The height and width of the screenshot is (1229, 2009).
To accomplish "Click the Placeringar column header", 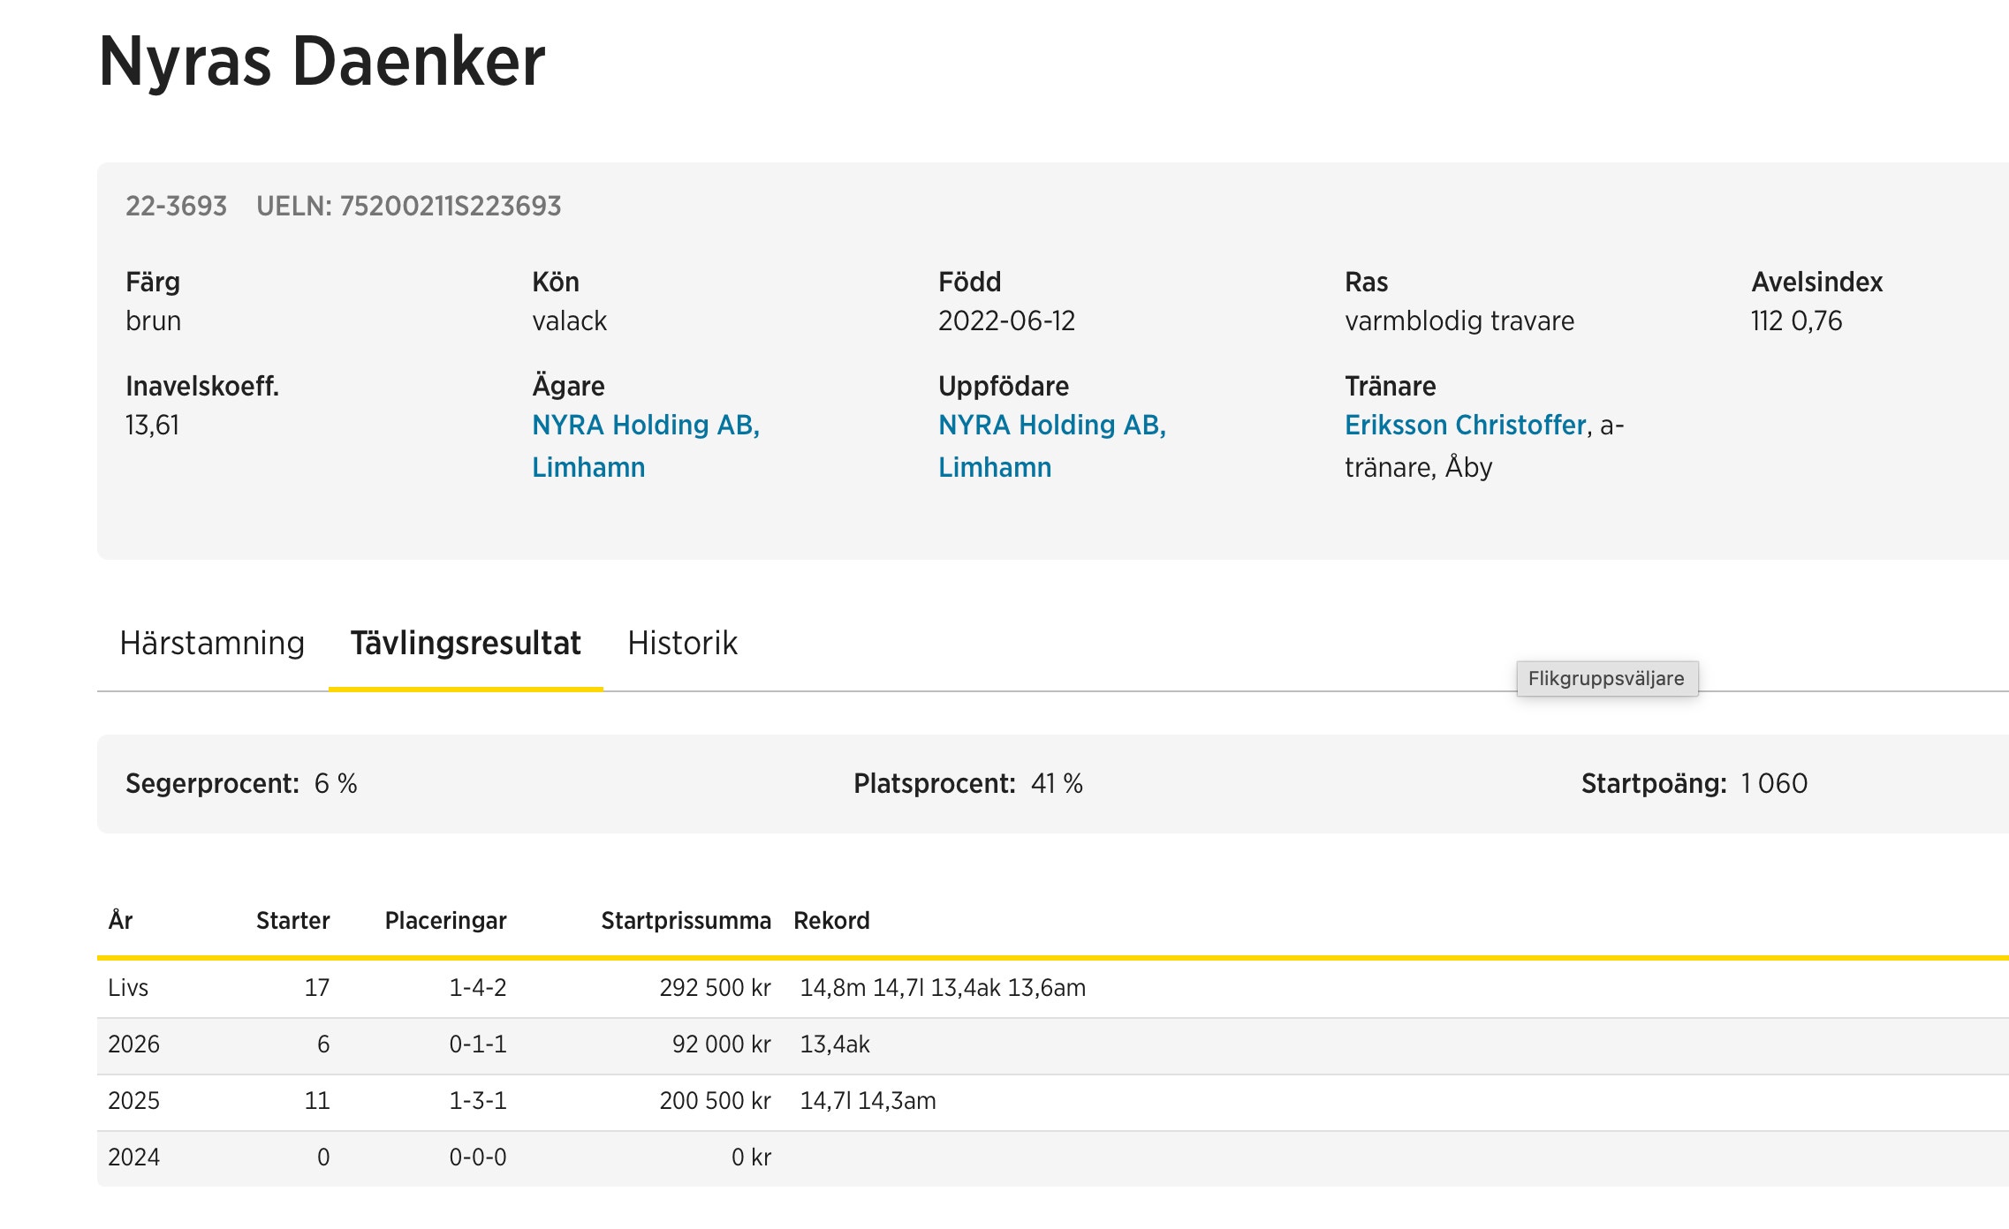I will click(445, 921).
